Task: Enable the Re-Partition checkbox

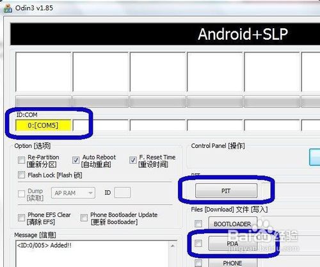Action: 21,160
